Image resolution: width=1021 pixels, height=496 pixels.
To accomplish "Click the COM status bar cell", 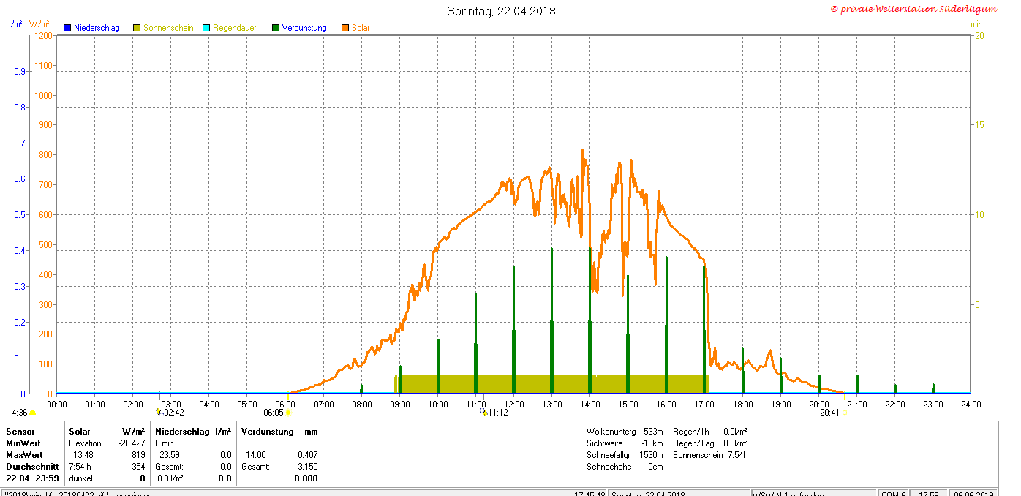I will tap(892, 493).
